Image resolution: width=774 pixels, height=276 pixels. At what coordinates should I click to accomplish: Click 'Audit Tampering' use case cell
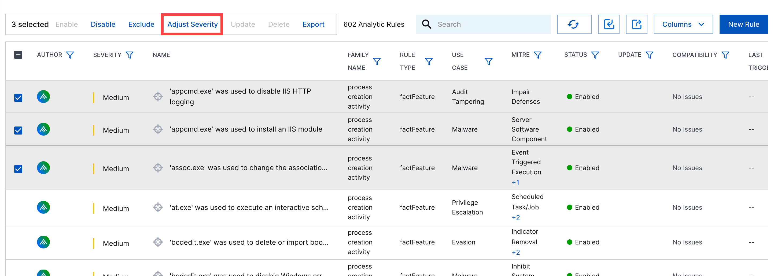coord(468,97)
